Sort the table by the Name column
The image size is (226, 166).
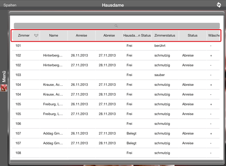[53, 35]
